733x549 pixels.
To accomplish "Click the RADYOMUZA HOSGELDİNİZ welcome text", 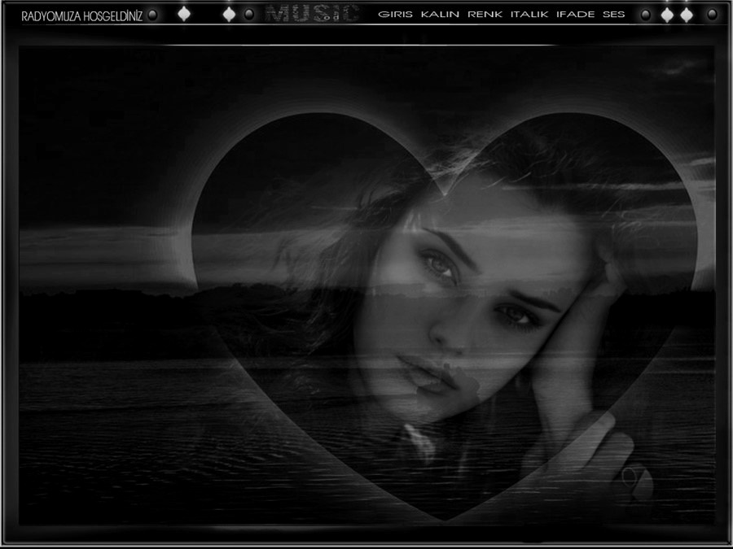I will tap(81, 15).
